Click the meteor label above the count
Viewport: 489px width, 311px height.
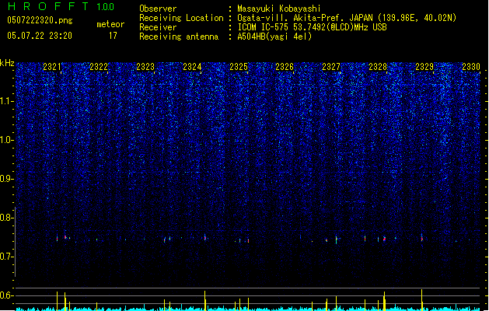pyautogui.click(x=110, y=24)
